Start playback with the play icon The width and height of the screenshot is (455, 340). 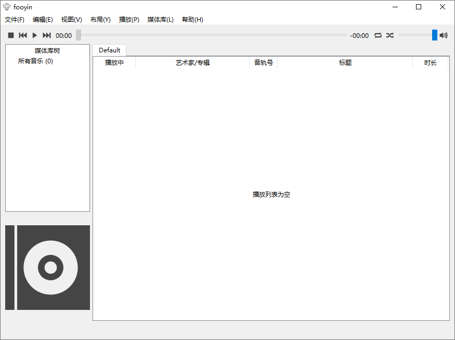click(x=34, y=35)
